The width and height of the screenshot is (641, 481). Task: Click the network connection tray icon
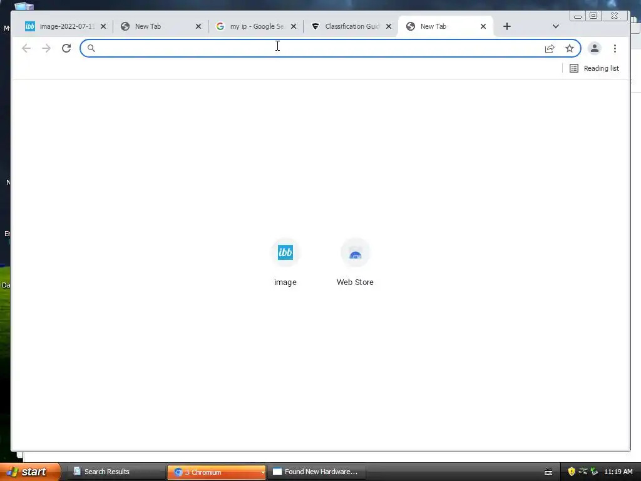click(x=583, y=471)
